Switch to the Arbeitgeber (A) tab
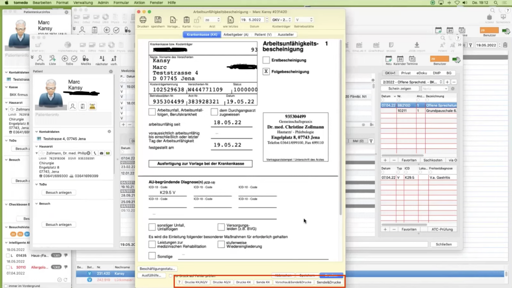 pyautogui.click(x=236, y=35)
